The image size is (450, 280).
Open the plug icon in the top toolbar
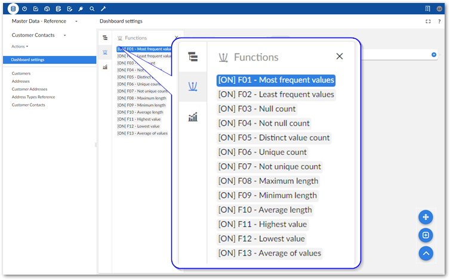[81, 9]
